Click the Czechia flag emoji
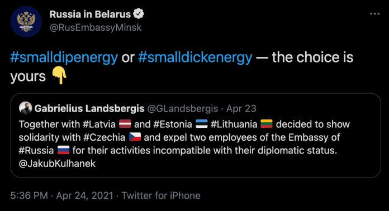This screenshot has width=389, height=211. [x=135, y=137]
